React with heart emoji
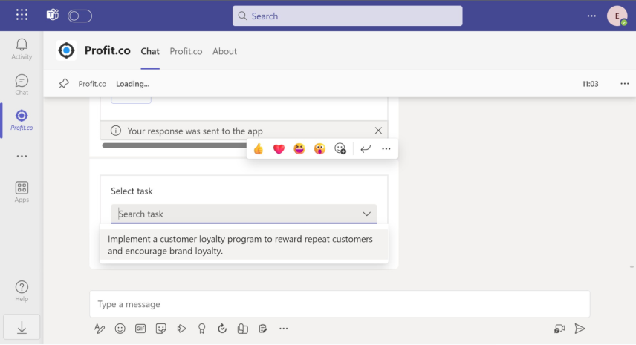This screenshot has width=636, height=345. tap(279, 149)
